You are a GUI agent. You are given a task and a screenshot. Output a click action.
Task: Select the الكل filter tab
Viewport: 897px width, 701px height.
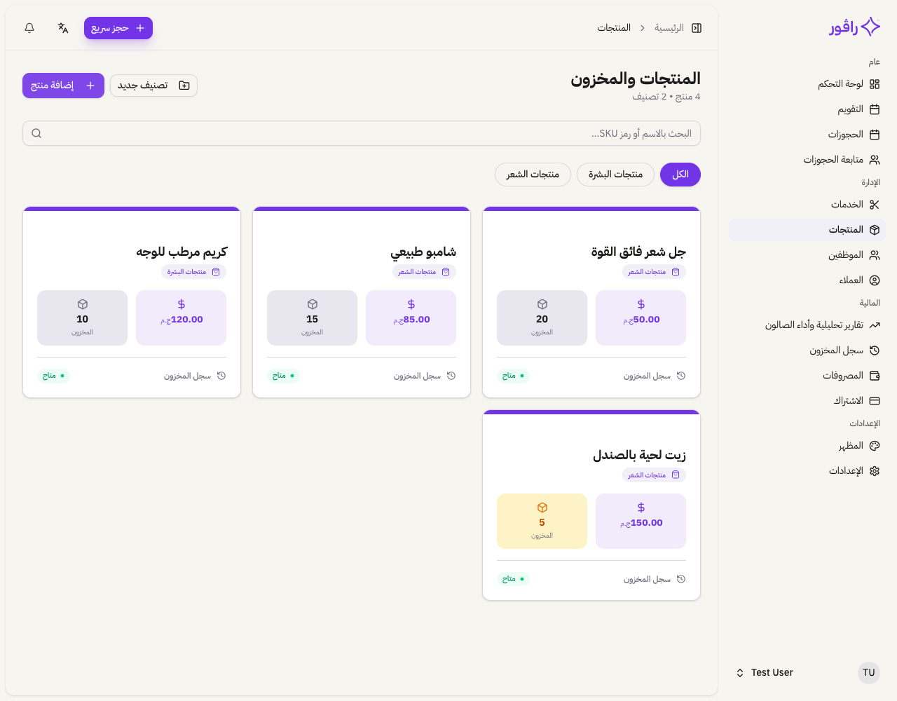[x=680, y=174]
